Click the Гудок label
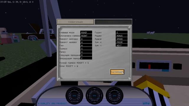189x106 pixels. 98,33
